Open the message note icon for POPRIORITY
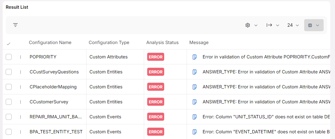 point(194,57)
